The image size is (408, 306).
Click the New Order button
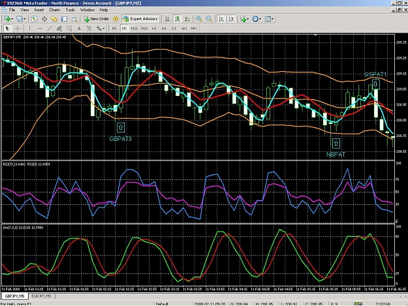click(97, 19)
